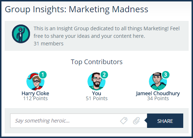
Task: View the '31 members' list
Action: 48,44
